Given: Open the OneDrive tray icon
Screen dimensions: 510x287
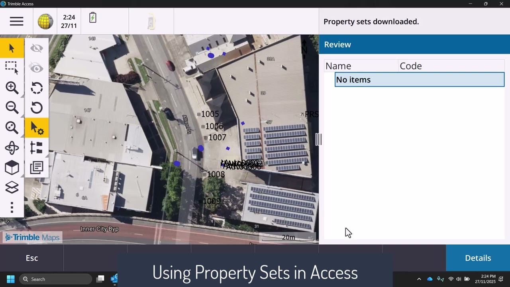Looking at the screenshot, I should coord(430,279).
